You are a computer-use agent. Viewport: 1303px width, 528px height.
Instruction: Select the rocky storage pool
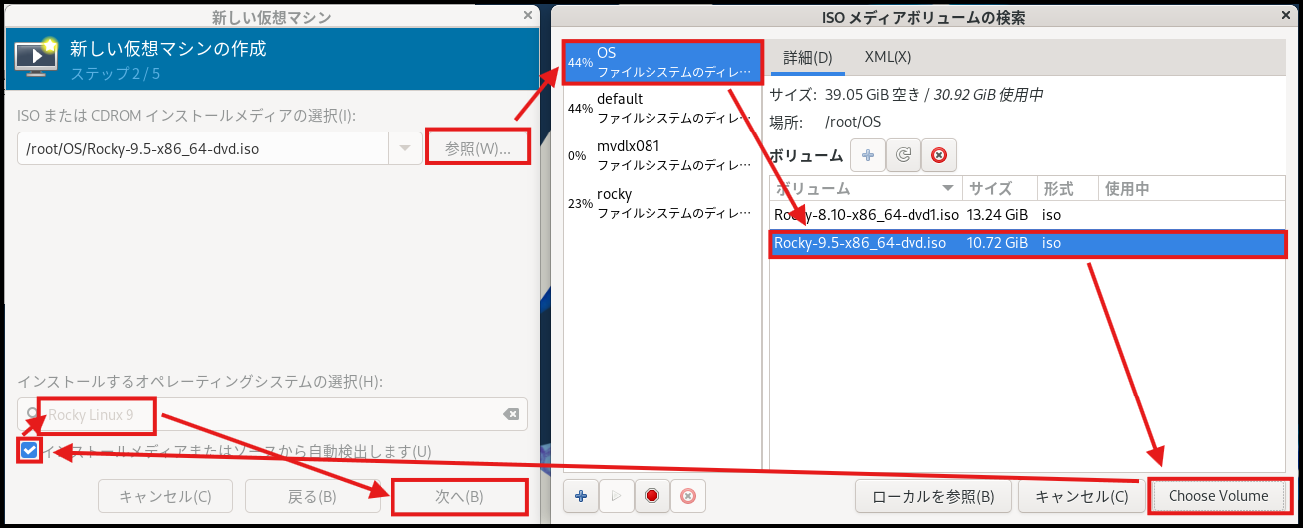662,203
